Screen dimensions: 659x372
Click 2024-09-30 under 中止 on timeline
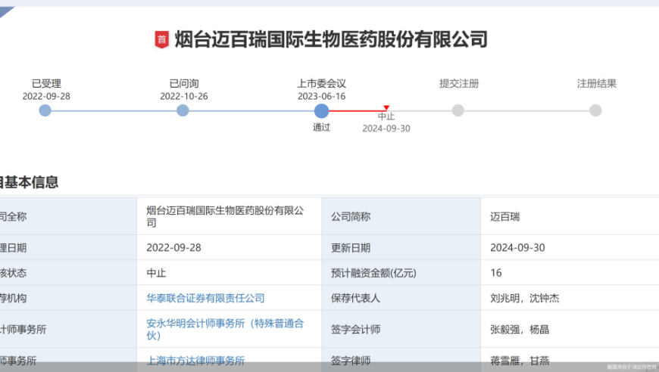tap(386, 129)
